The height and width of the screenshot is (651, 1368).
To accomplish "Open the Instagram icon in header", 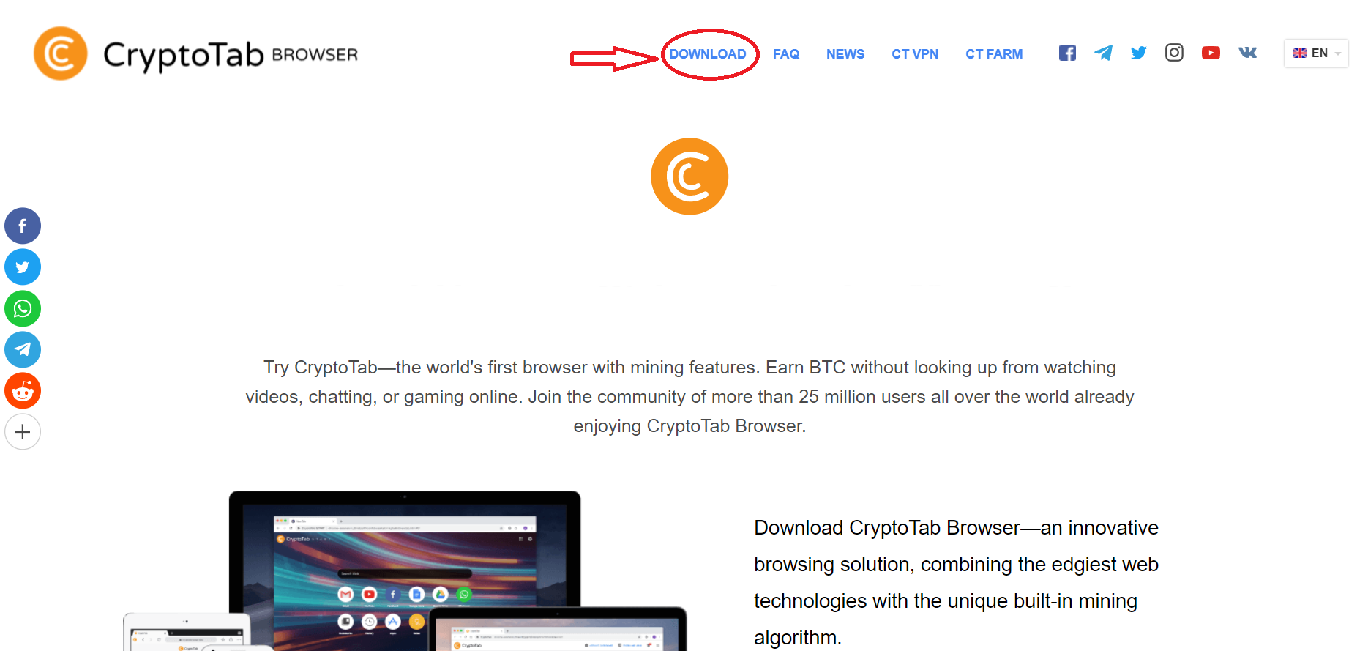I will [1174, 53].
